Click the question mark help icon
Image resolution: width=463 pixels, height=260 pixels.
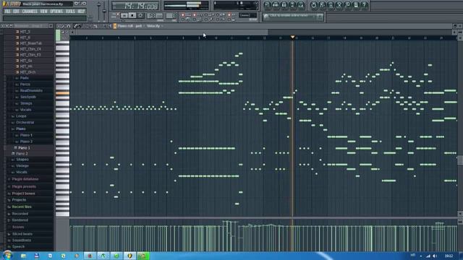(365, 5)
